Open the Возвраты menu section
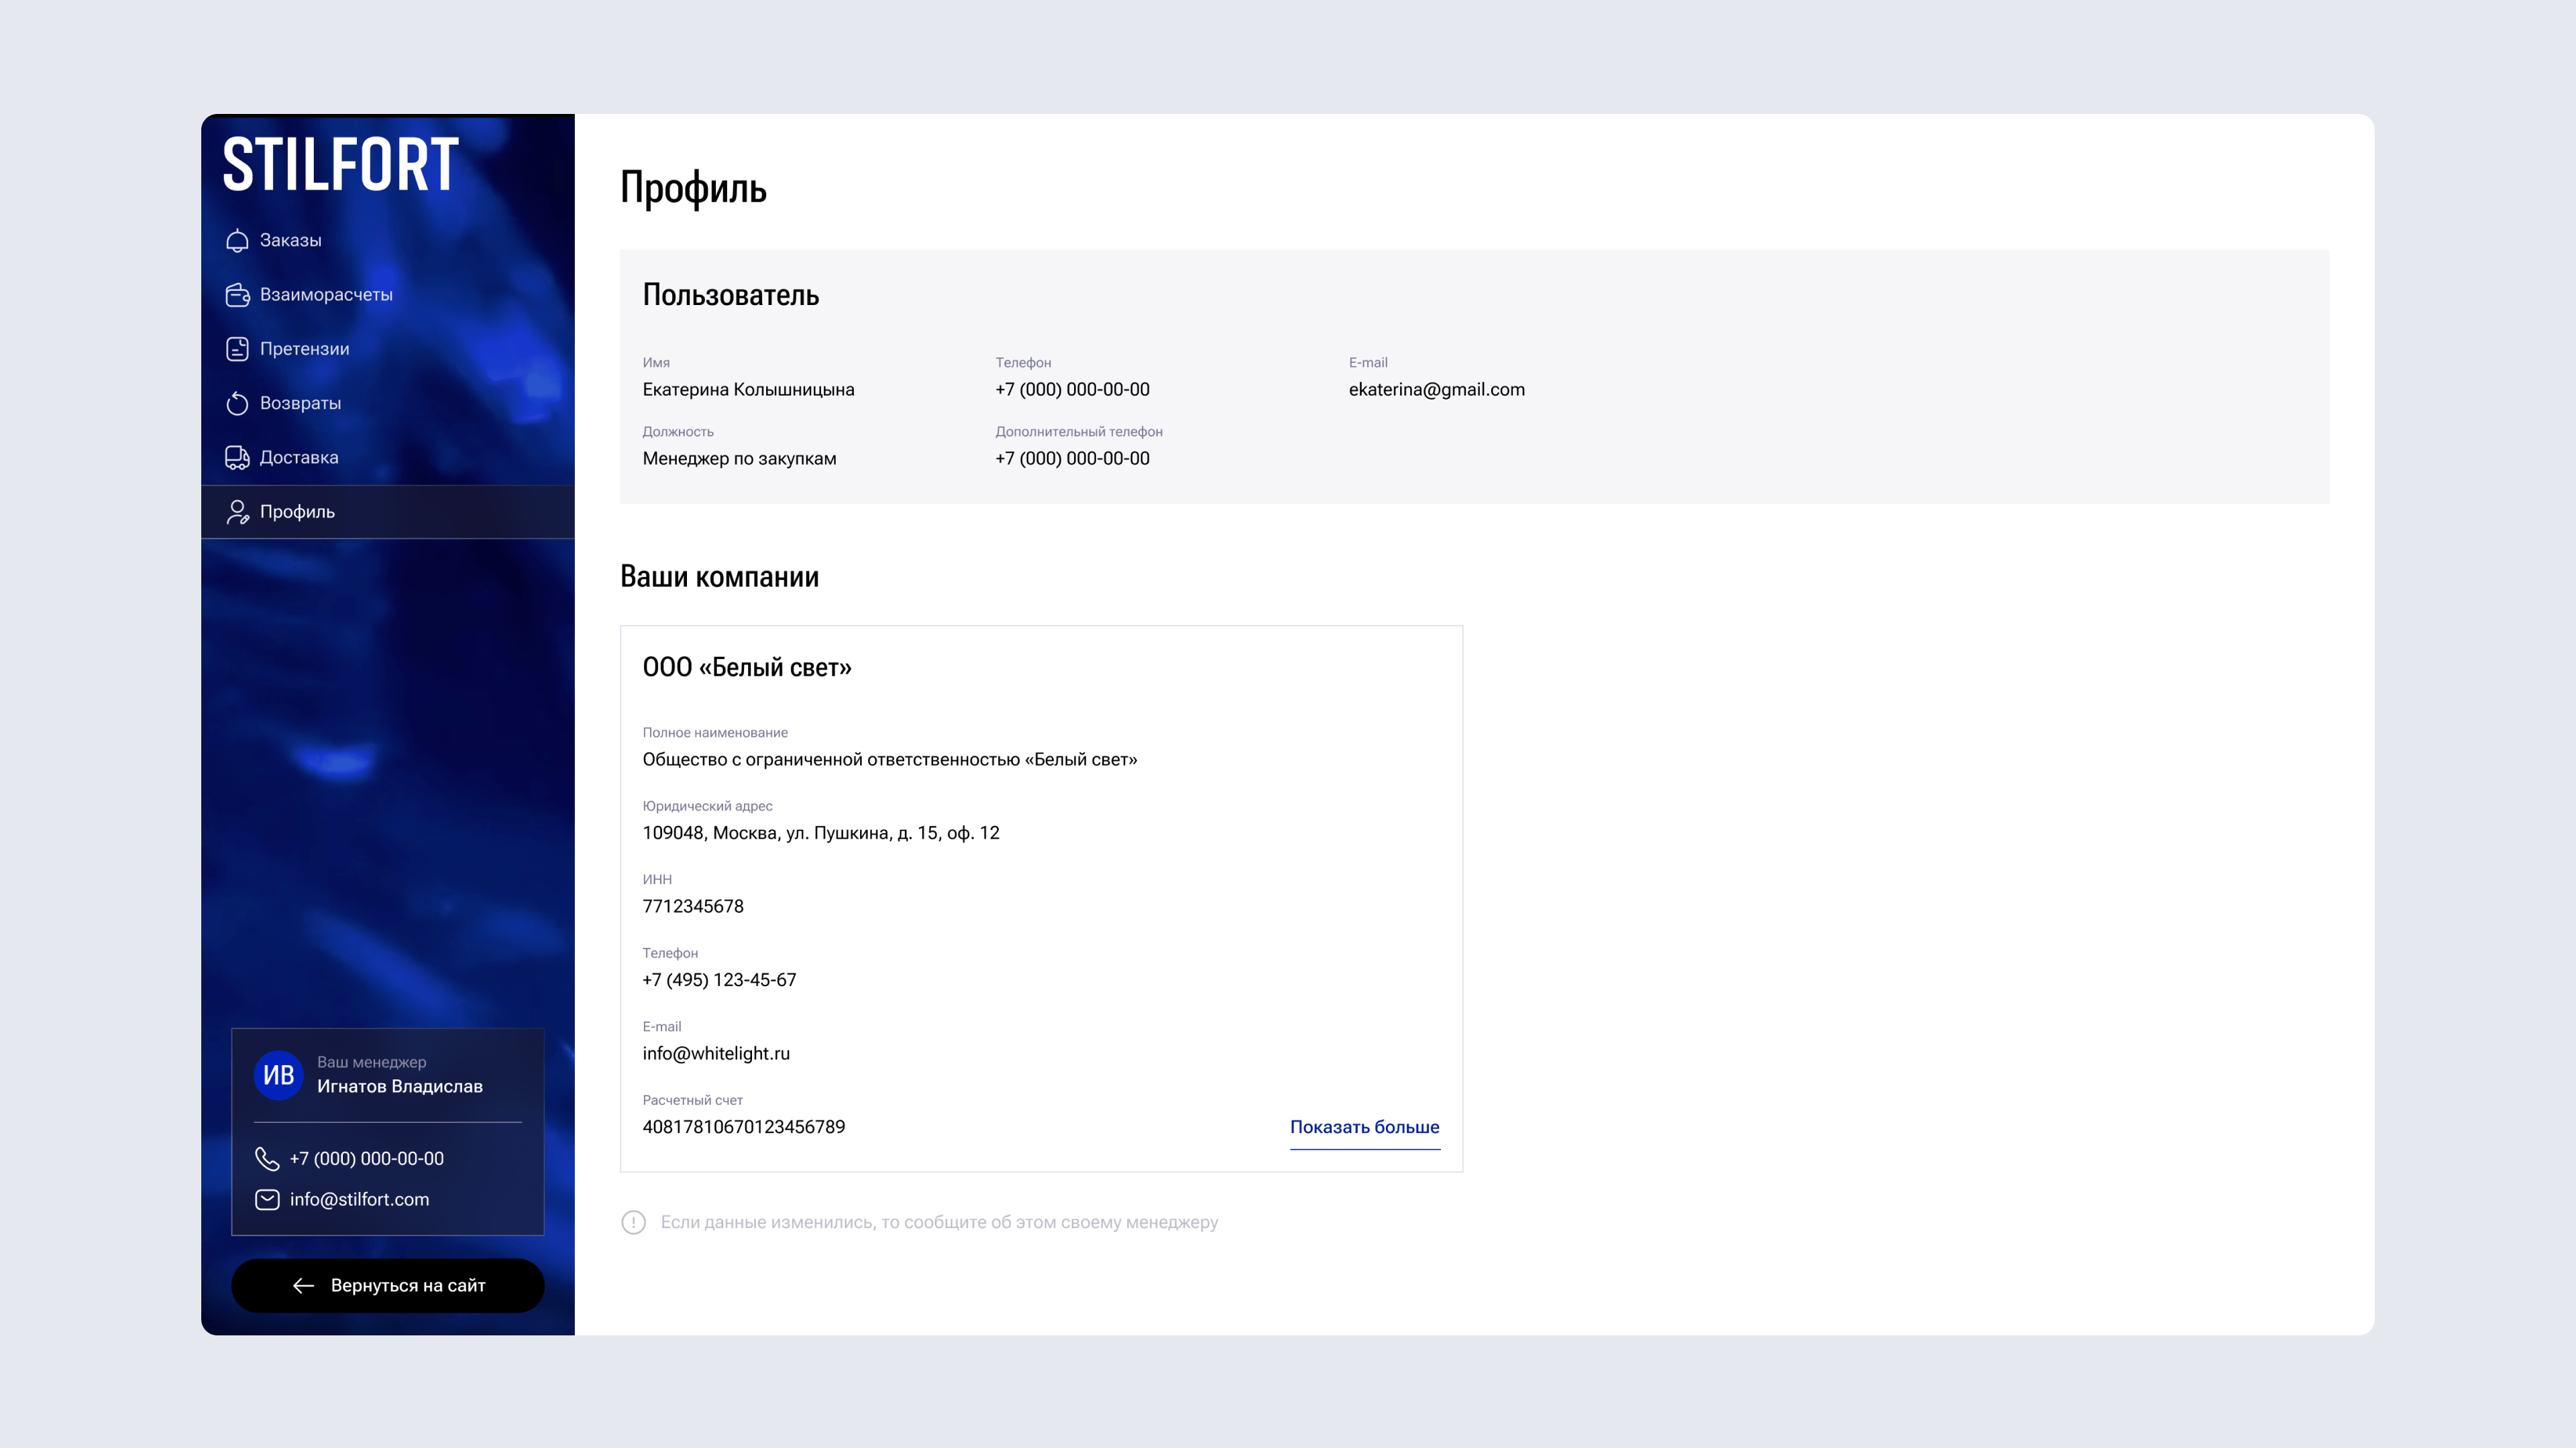The height and width of the screenshot is (1448, 2576). [x=300, y=404]
